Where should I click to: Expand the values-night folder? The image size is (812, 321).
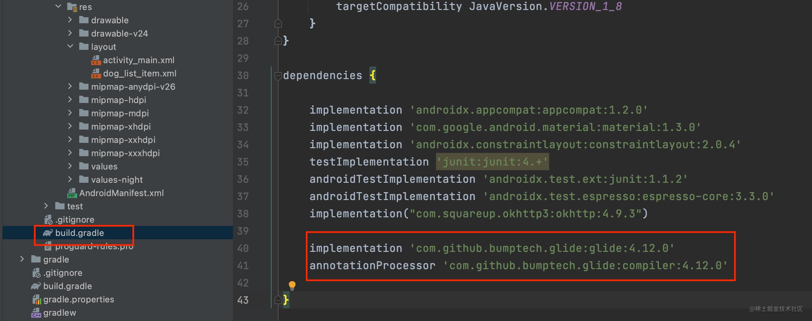70,179
